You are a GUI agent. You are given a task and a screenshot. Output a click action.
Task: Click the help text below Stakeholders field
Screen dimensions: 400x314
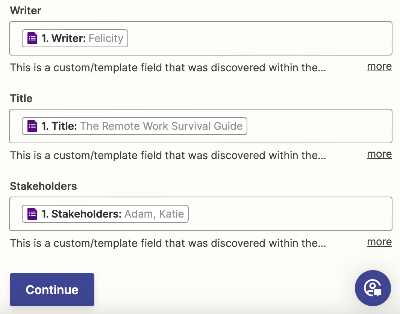tap(168, 243)
